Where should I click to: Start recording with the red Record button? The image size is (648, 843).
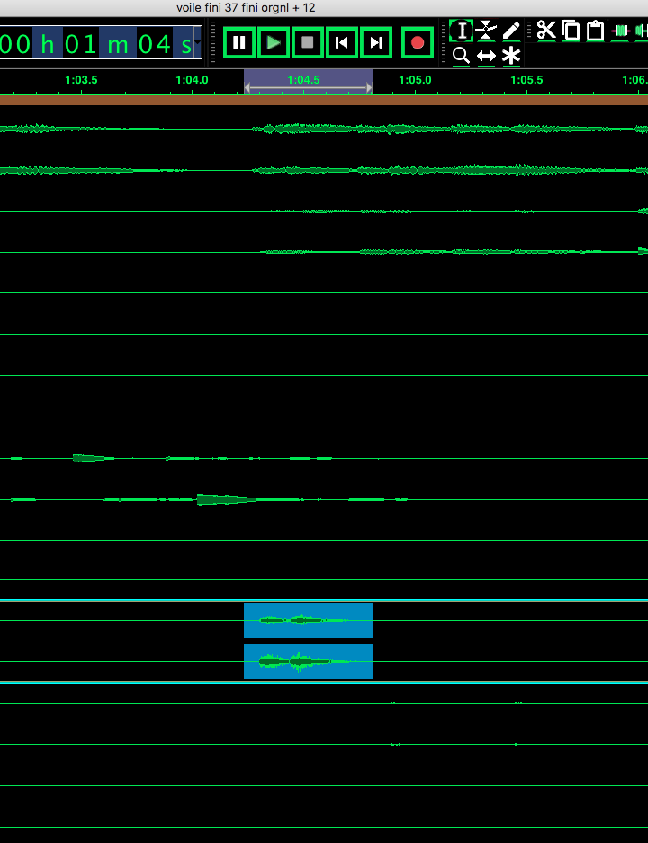point(418,42)
